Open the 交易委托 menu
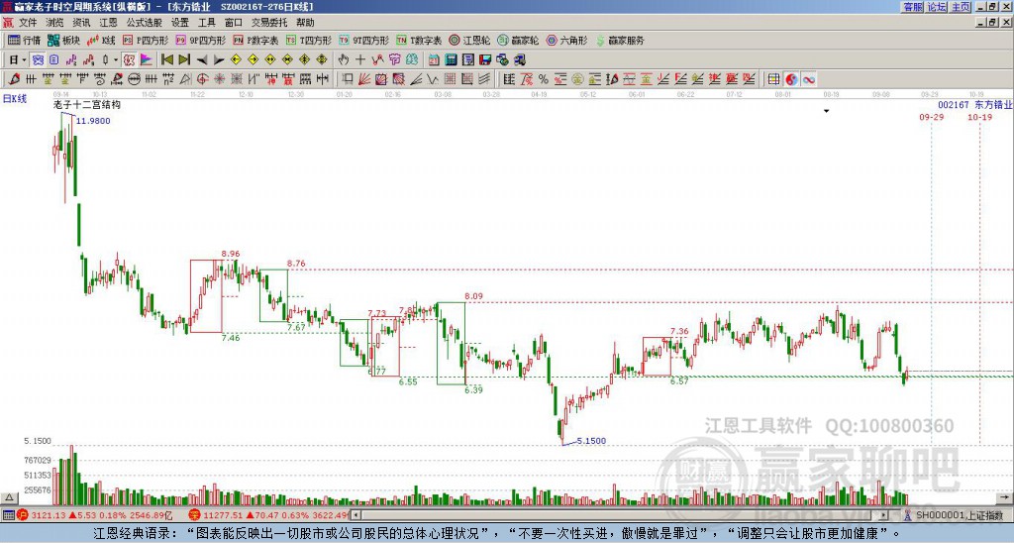Screen dimensions: 1014x543 tap(269, 23)
